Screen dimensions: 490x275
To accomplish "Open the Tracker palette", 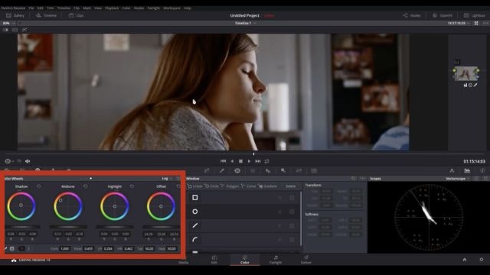I will (x=253, y=170).
